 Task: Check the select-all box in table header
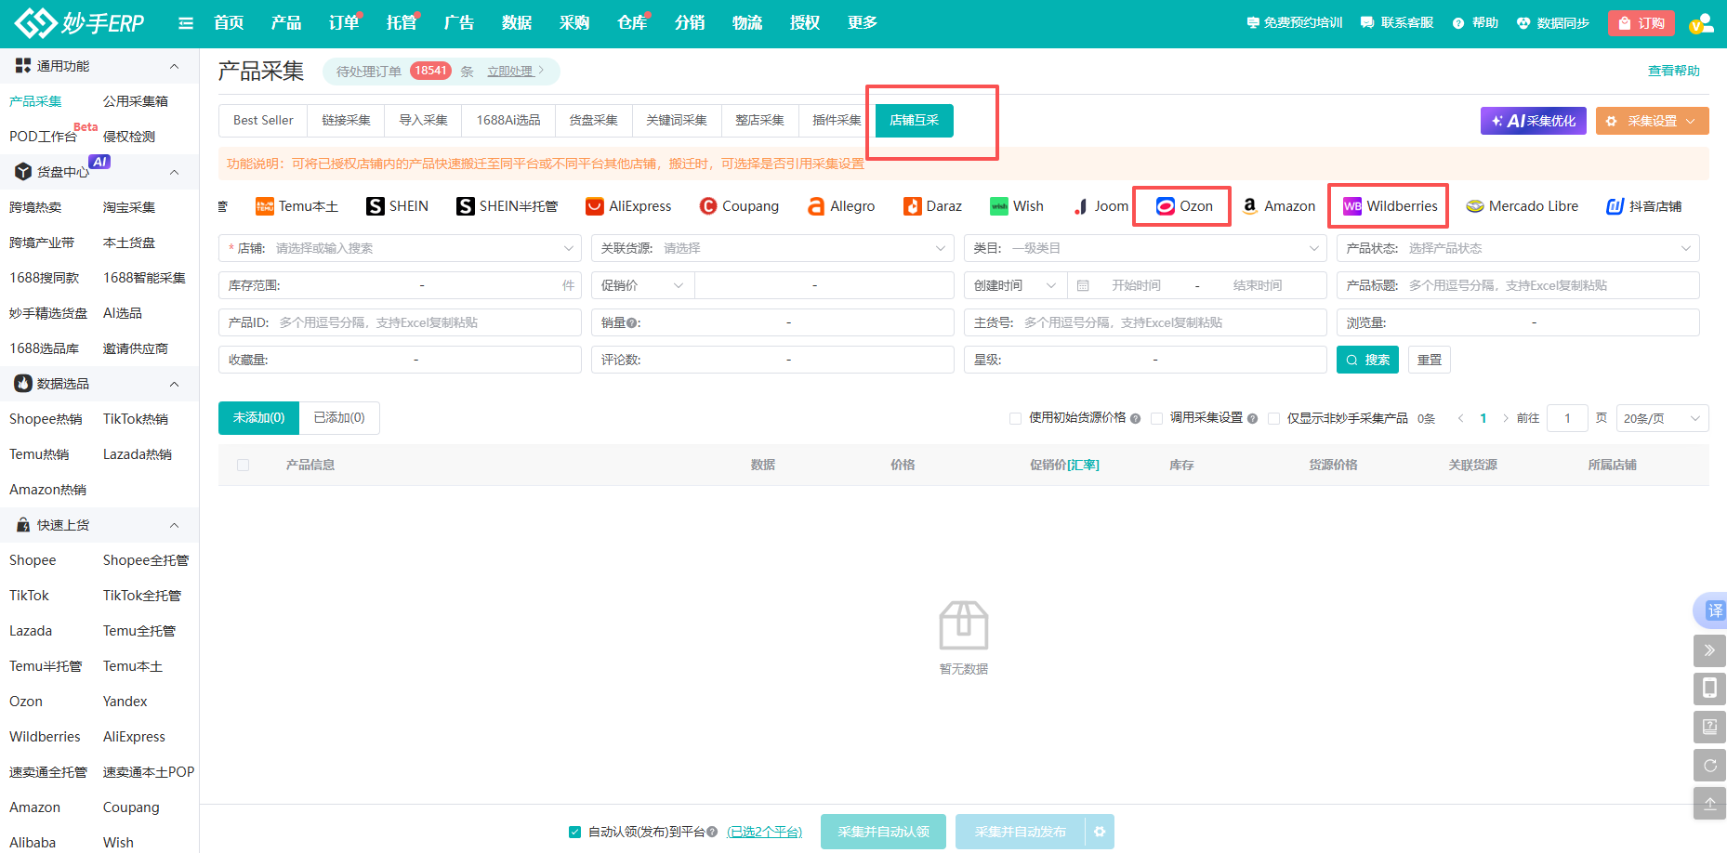[244, 465]
